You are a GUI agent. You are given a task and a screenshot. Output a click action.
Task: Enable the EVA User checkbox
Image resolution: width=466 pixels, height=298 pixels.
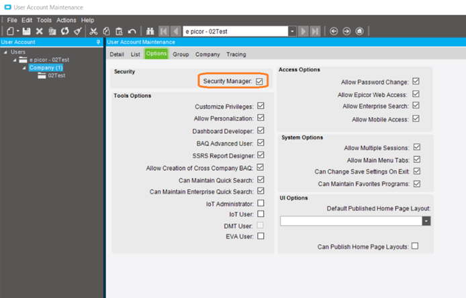point(261,236)
